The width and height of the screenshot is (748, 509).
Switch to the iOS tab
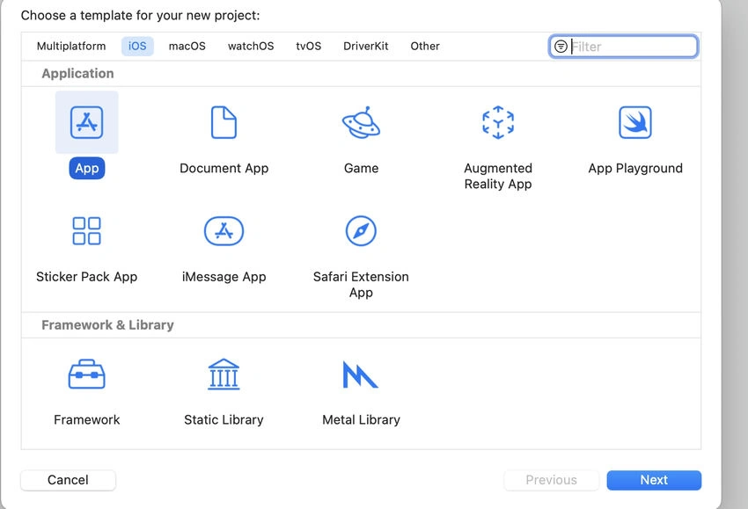(x=137, y=47)
